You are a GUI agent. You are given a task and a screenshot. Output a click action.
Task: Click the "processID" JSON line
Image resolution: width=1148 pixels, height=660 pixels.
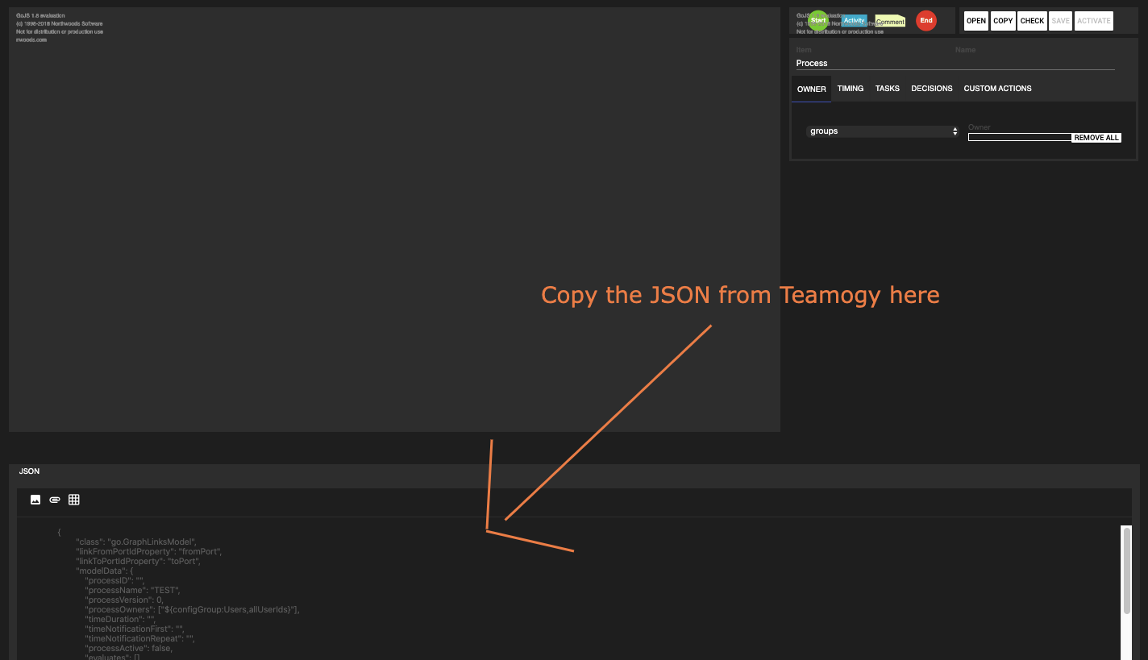(x=114, y=580)
